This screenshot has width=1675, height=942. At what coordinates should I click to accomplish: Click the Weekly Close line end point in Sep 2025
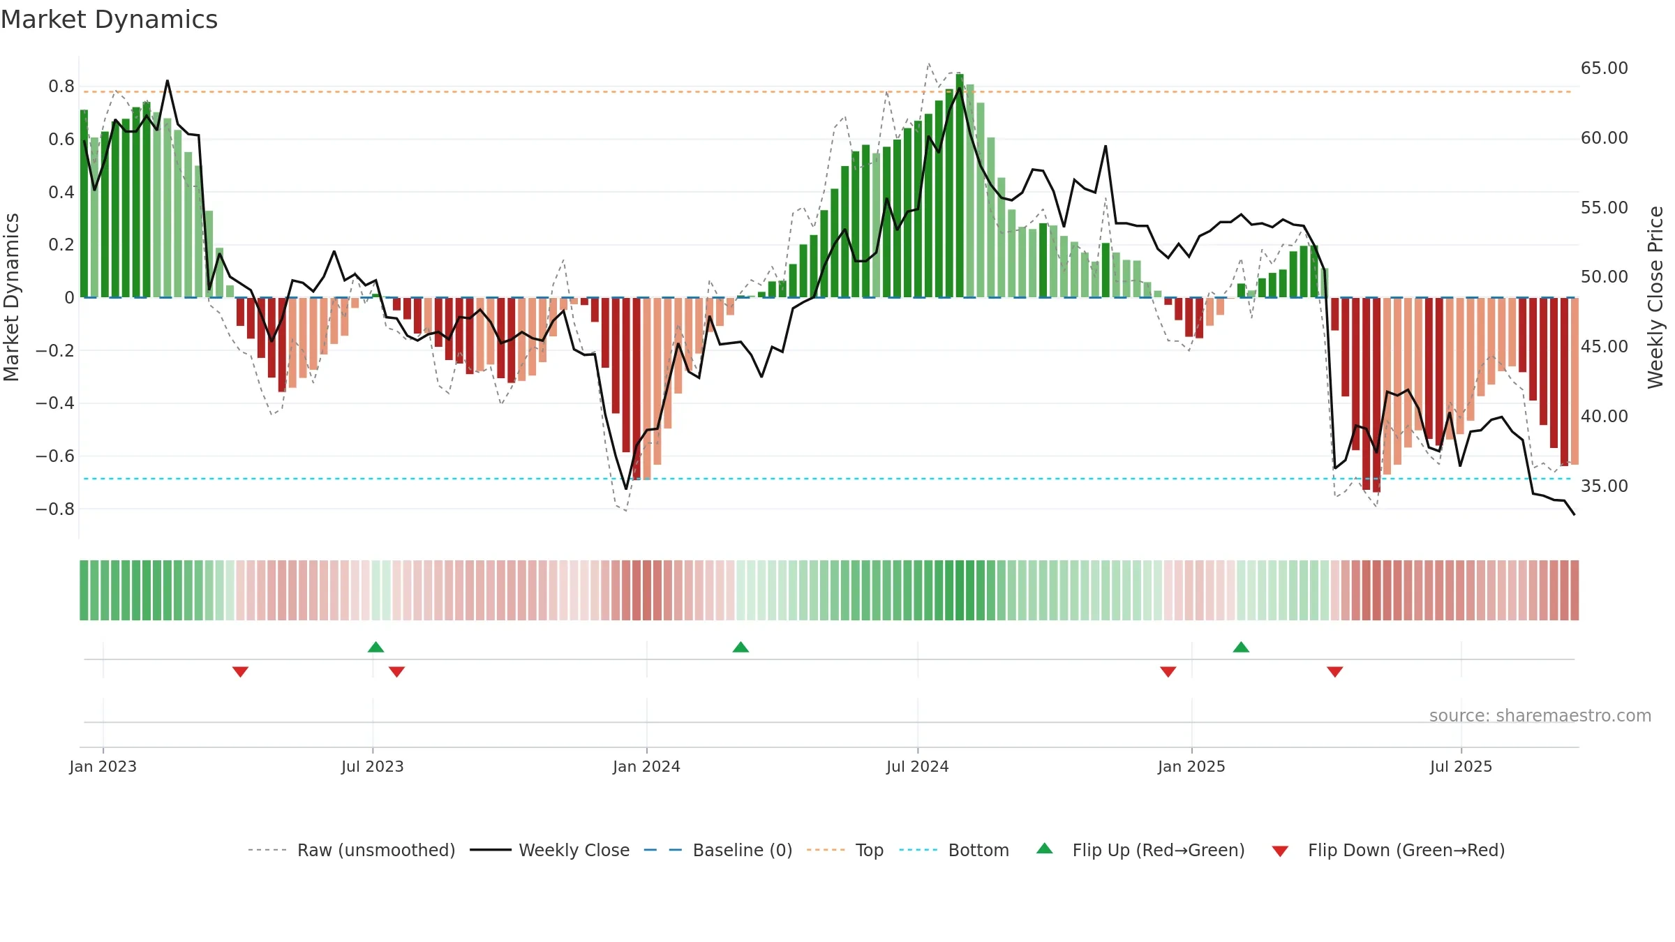click(x=1574, y=514)
